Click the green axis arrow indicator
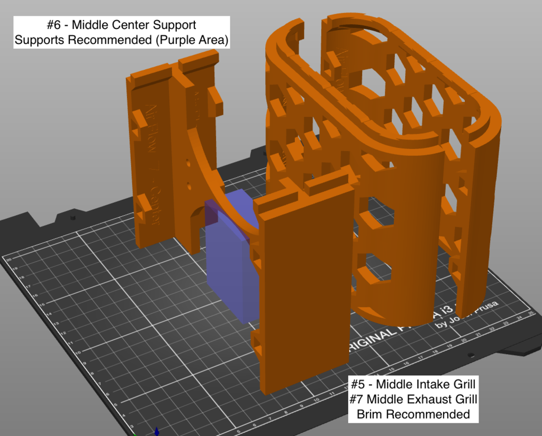Viewport: 542px width, 436px height. pos(134,434)
